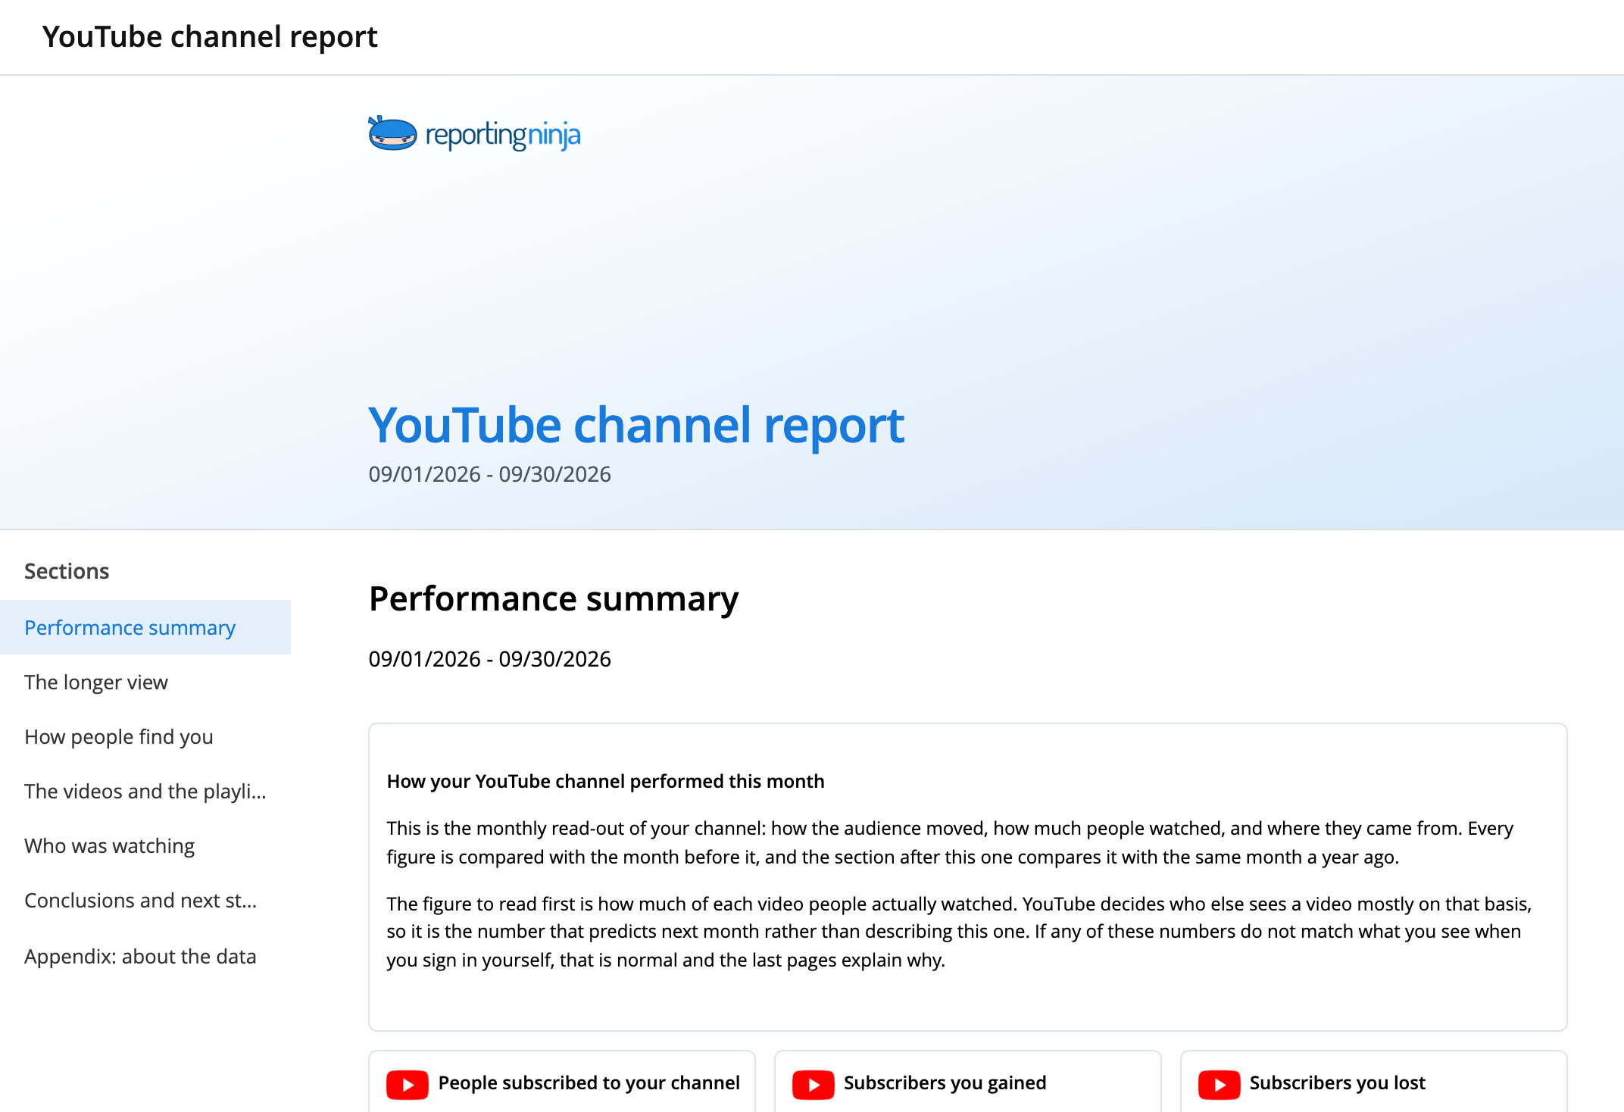
Task: Open Conclusions and next steps section
Action: coord(145,900)
